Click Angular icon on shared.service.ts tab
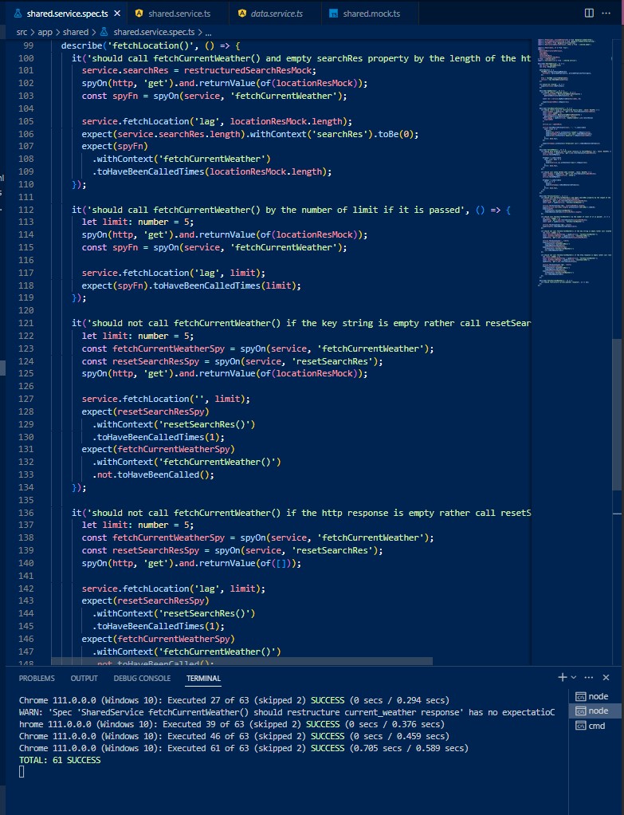The image size is (624, 815). pos(139,14)
